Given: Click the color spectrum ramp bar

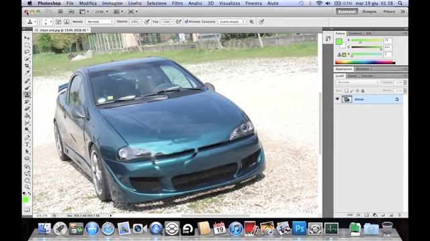Looking at the screenshot, I should pyautogui.click(x=365, y=62).
